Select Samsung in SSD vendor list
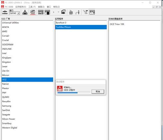 point(27,106)
